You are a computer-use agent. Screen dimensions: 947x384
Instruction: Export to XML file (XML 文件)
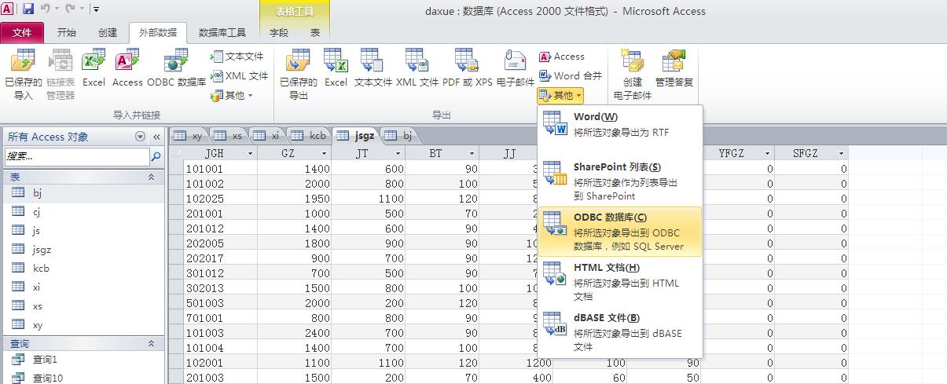click(417, 68)
